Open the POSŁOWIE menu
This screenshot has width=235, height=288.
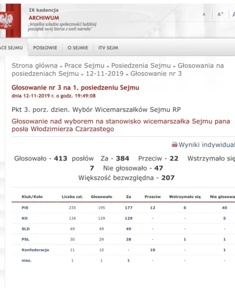(x=45, y=48)
